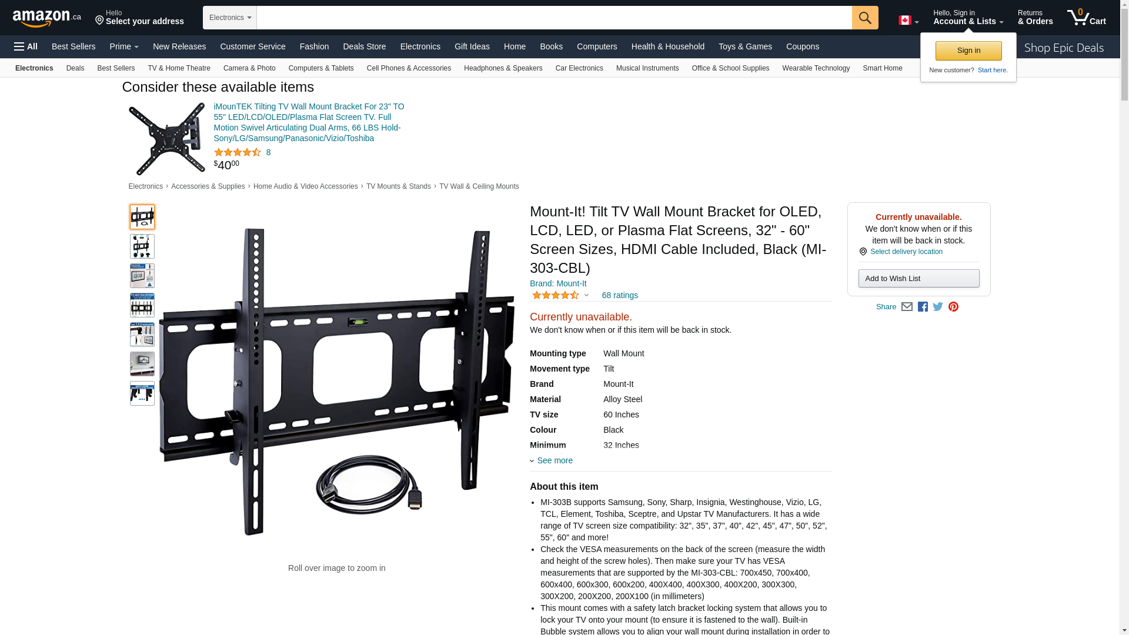This screenshot has width=1129, height=635.
Task: Open the 68 ratings link
Action: pos(620,295)
